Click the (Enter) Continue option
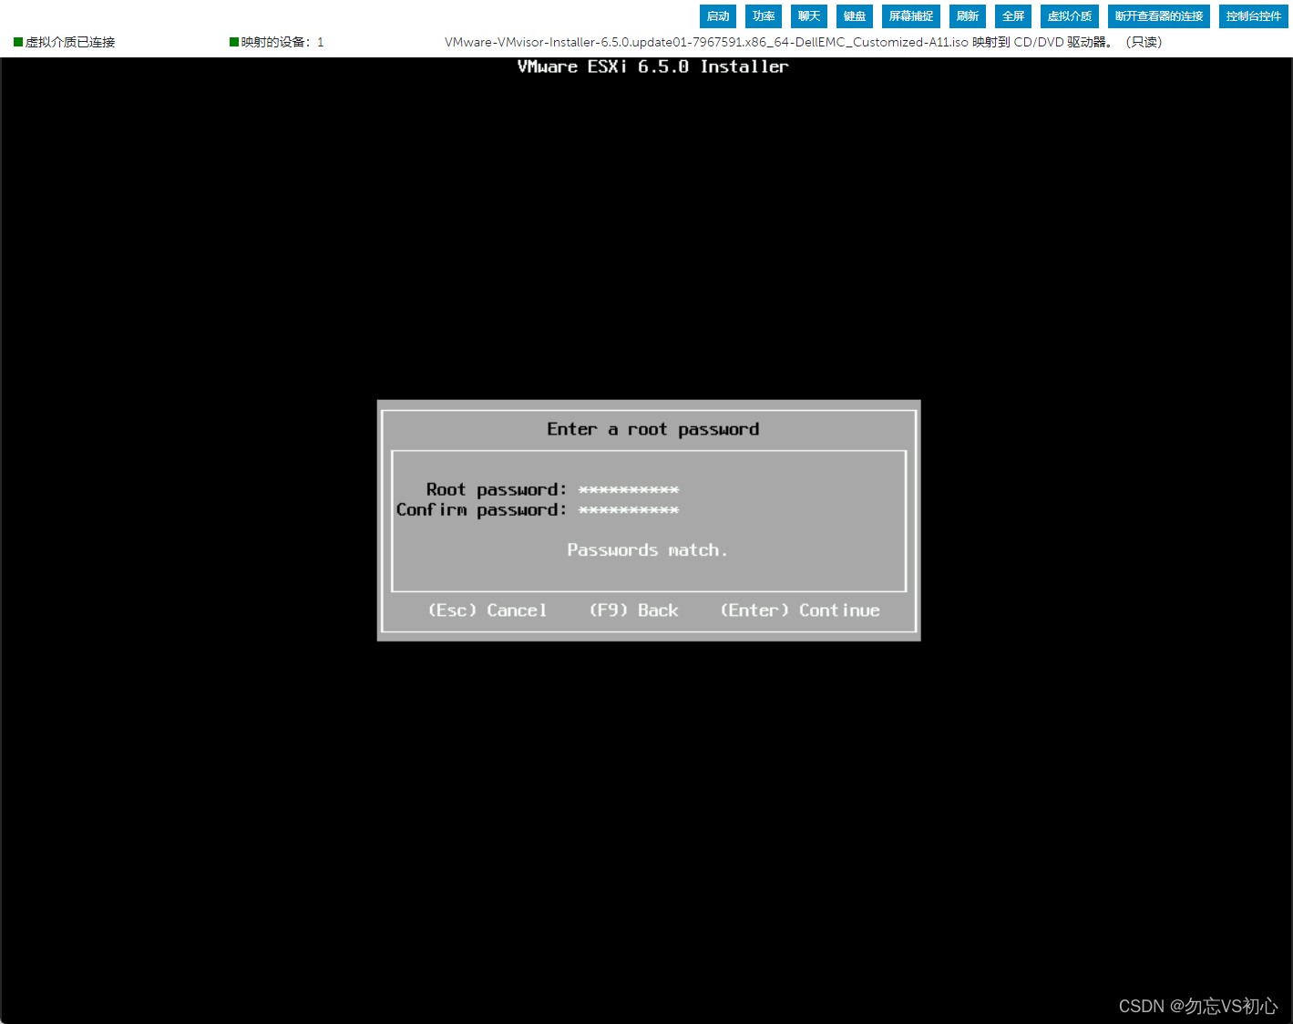Screen dimensions: 1293x1024 800,610
